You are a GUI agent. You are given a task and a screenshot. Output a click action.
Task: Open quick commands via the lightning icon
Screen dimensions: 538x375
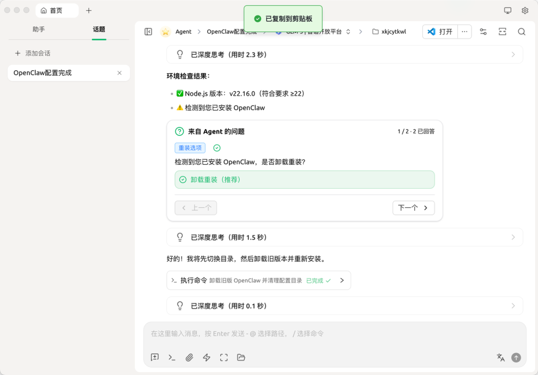[206, 357]
